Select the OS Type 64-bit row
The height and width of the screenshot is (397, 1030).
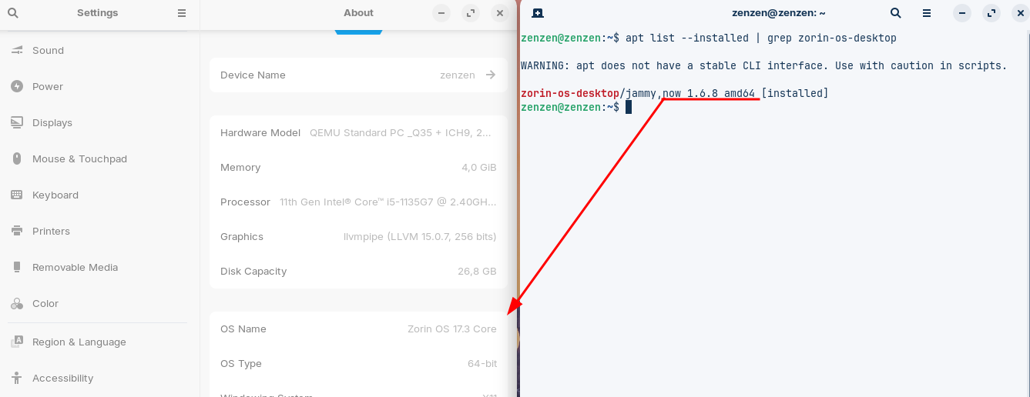358,363
